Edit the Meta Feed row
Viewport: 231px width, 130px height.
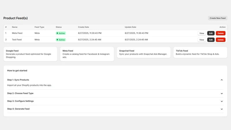click(x=211, y=33)
